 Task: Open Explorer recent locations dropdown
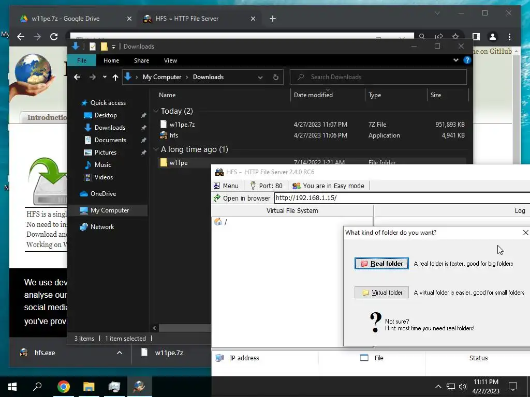pyautogui.click(x=105, y=77)
